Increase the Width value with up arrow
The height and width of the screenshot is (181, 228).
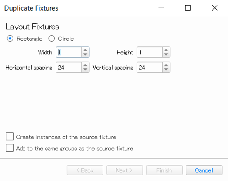click(85, 50)
